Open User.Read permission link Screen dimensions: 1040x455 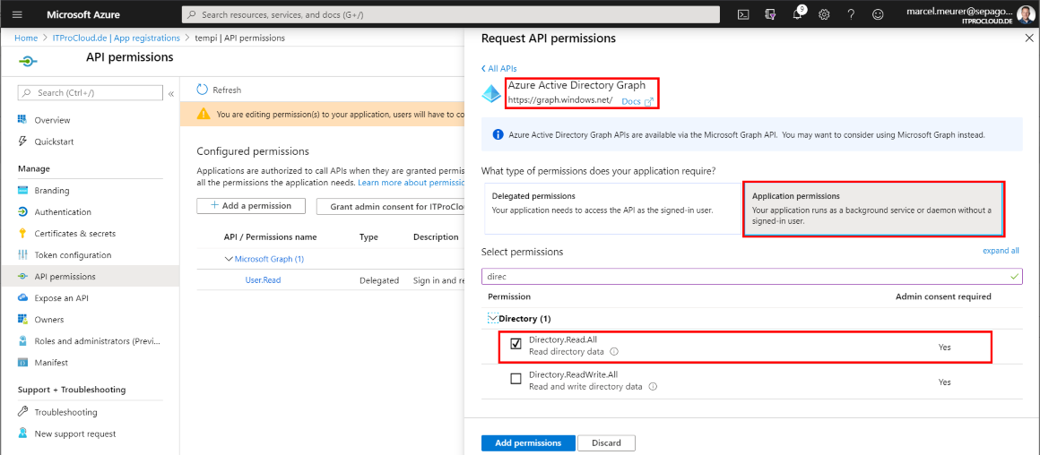[x=264, y=280]
